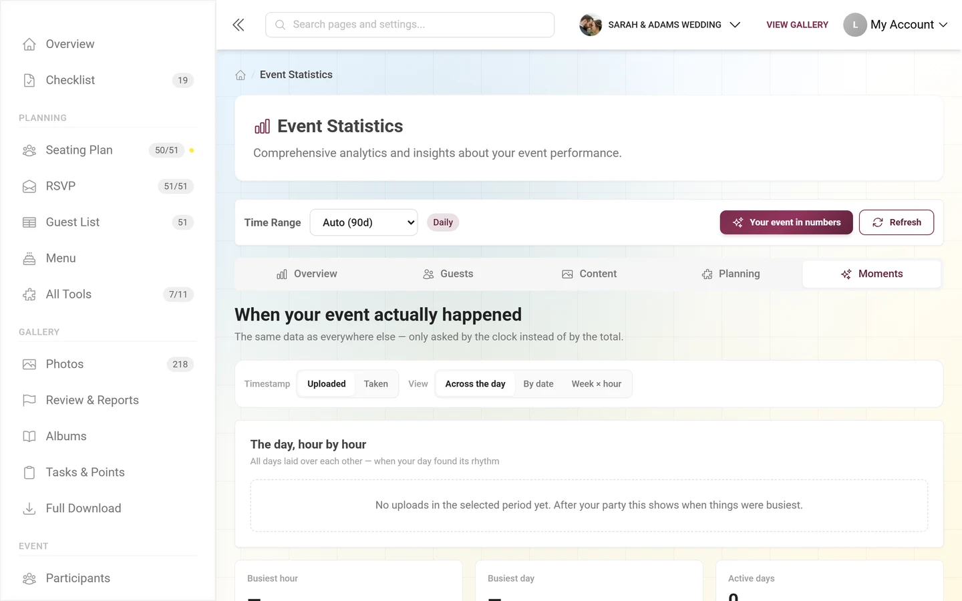Select the Moments statistics tab
Screen dimensions: 962x601
click(872, 274)
